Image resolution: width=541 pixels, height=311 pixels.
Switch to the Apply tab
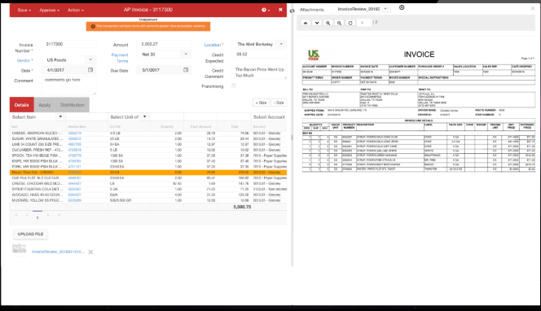(45, 105)
